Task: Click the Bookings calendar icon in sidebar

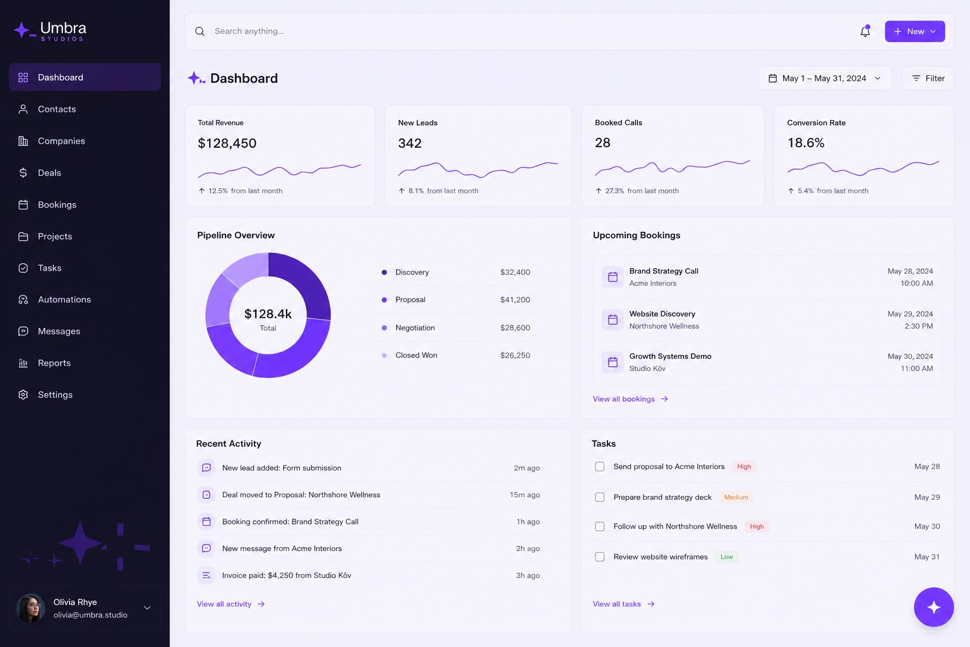Action: (x=23, y=205)
